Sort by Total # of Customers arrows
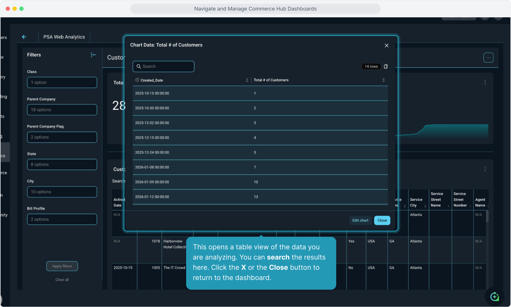Image resolution: width=511 pixels, height=307 pixels. [x=383, y=80]
